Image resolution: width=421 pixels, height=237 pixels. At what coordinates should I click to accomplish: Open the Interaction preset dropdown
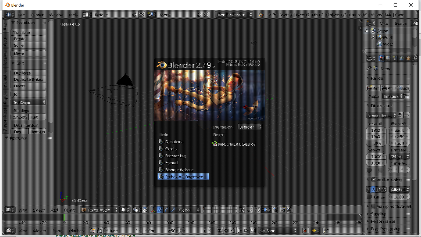(250, 127)
